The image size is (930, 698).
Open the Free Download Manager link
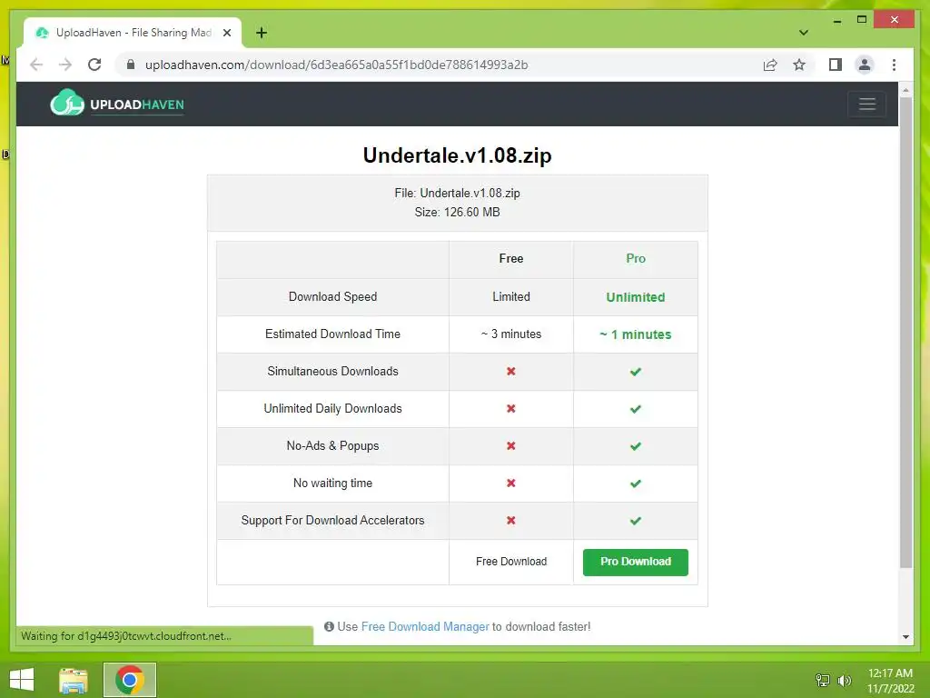tap(425, 627)
